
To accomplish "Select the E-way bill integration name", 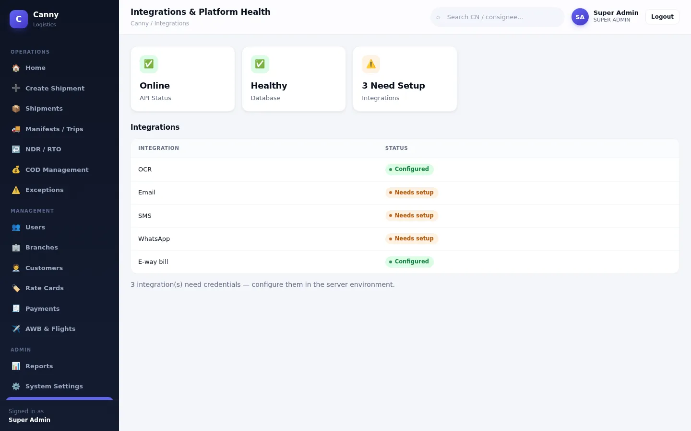I will (153, 262).
